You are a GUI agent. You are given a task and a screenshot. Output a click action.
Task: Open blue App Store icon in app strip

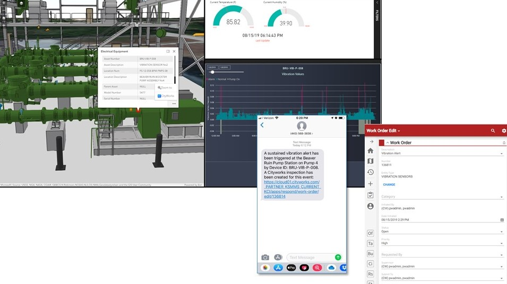(278, 268)
